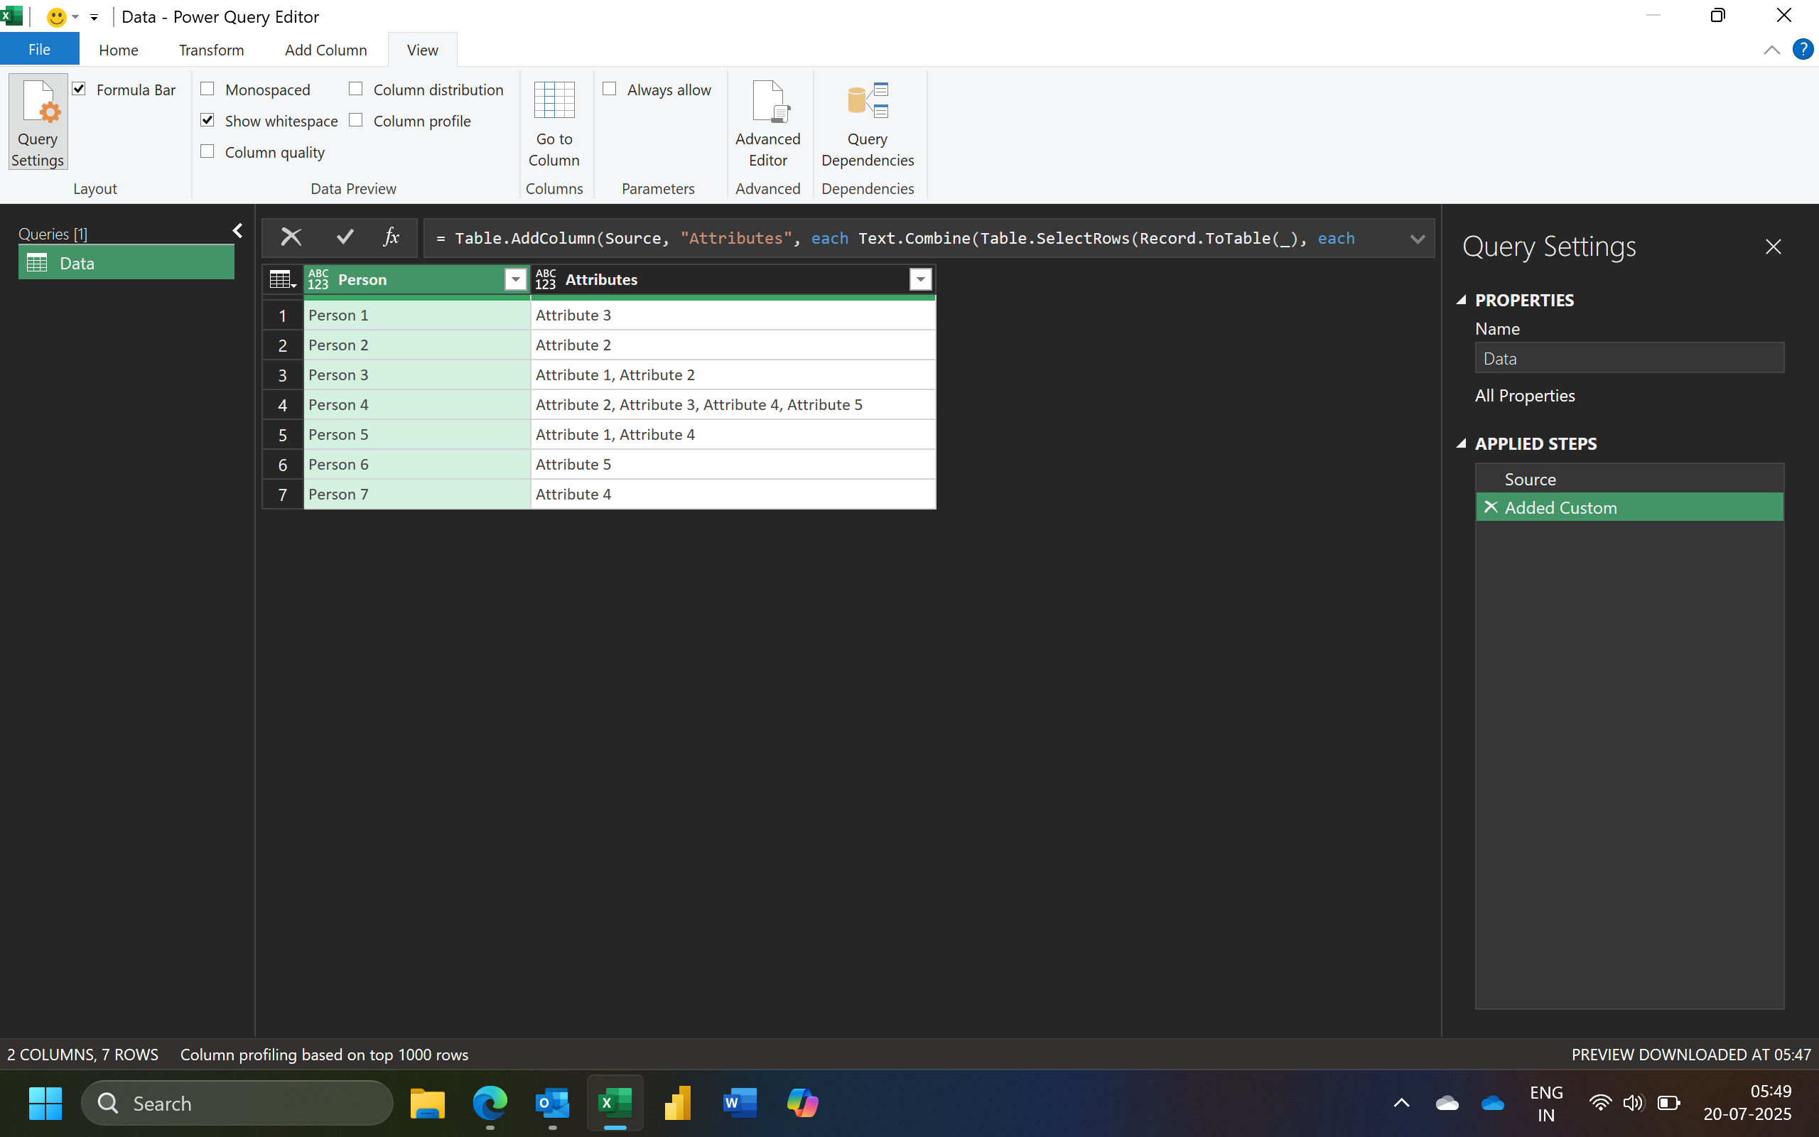Open Person column filter dropdown

click(516, 280)
